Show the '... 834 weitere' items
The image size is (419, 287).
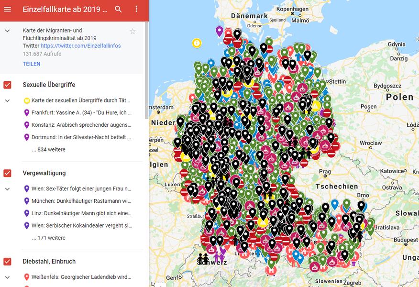48,150
